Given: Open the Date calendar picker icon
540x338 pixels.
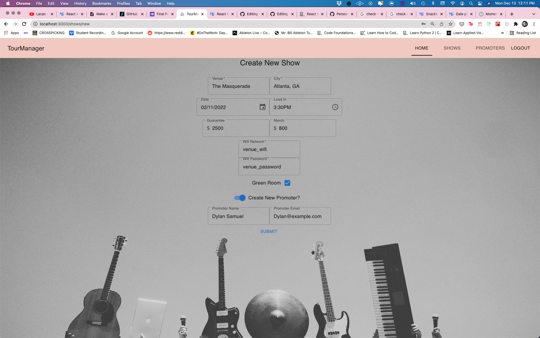Looking at the screenshot, I should (x=262, y=107).
